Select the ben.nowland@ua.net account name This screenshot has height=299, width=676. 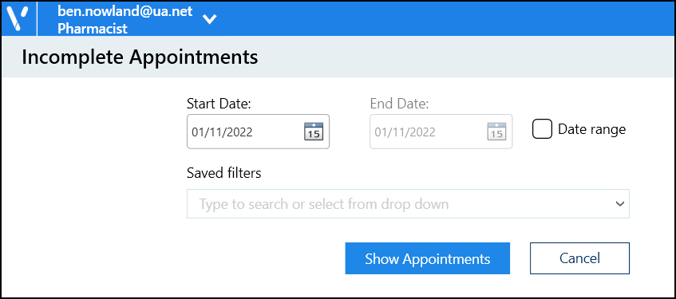pyautogui.click(x=125, y=11)
